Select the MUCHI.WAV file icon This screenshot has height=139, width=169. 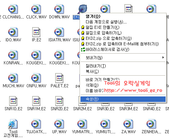pos(13,78)
